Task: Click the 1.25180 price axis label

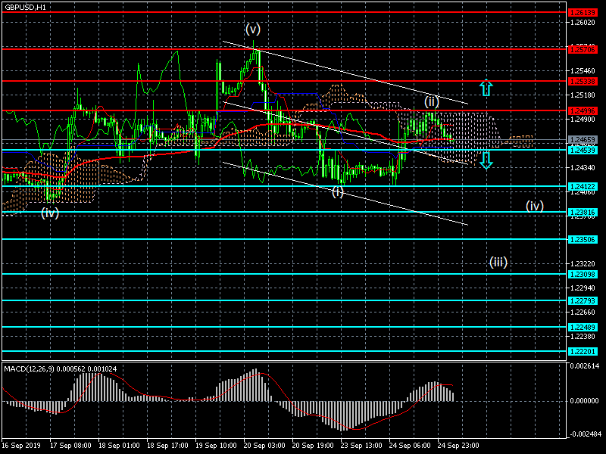Action: [x=583, y=95]
